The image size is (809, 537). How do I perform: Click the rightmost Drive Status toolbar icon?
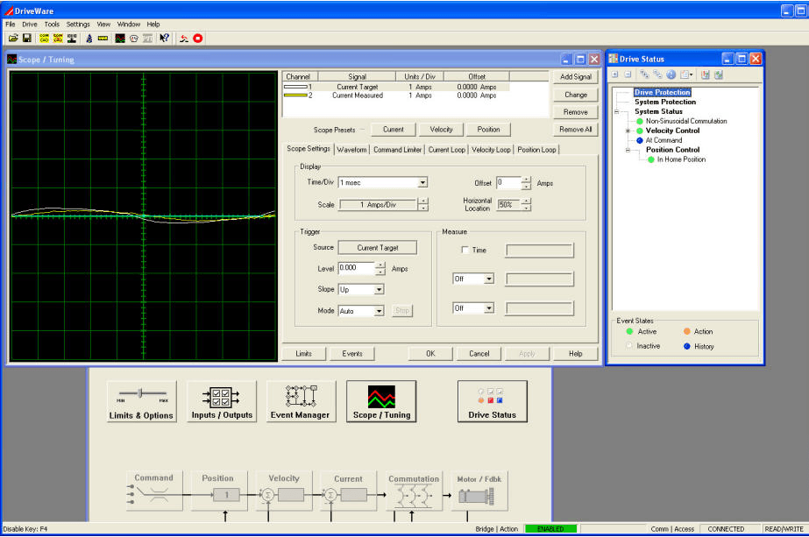click(718, 74)
